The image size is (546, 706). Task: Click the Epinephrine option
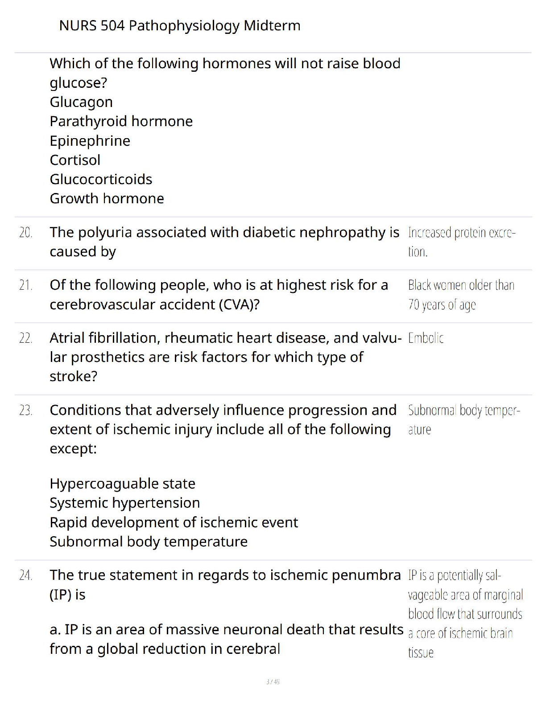click(x=90, y=141)
